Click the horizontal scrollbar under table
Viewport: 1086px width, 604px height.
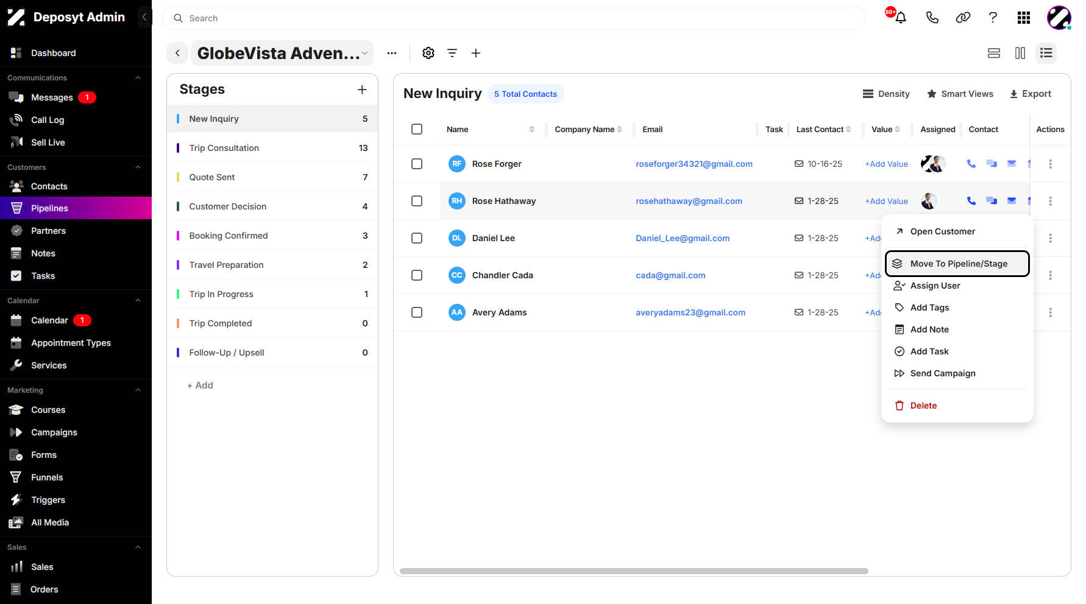pyautogui.click(x=634, y=571)
